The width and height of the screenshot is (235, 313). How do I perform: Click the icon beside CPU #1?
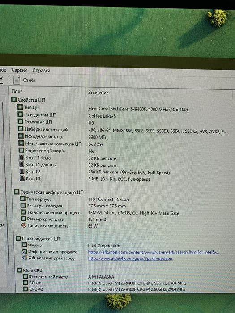tap(26, 283)
